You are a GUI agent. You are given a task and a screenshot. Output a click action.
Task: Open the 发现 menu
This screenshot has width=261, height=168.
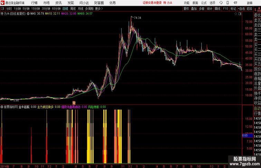click(x=70, y=3)
